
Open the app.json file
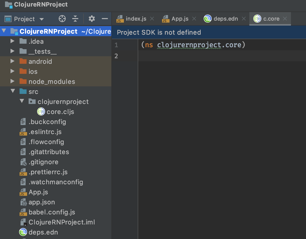42,202
